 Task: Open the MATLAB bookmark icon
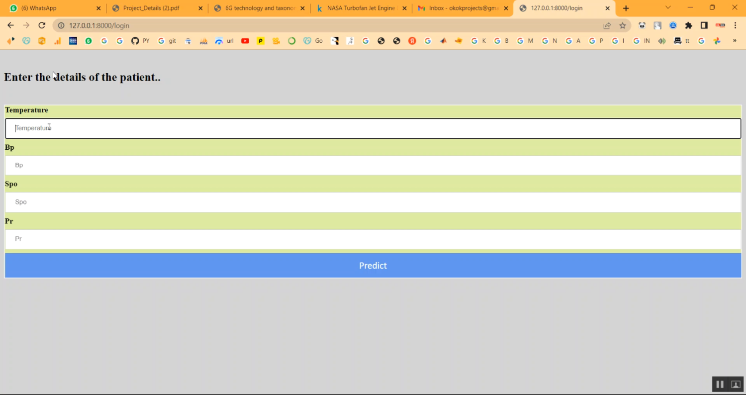(x=443, y=41)
